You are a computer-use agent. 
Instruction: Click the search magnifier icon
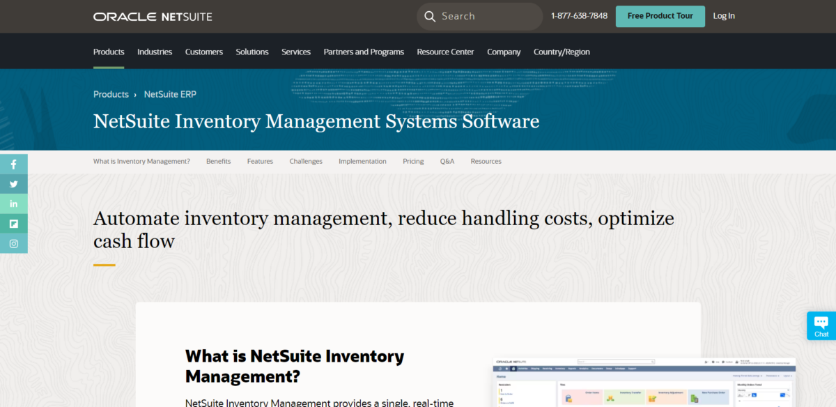coord(430,16)
